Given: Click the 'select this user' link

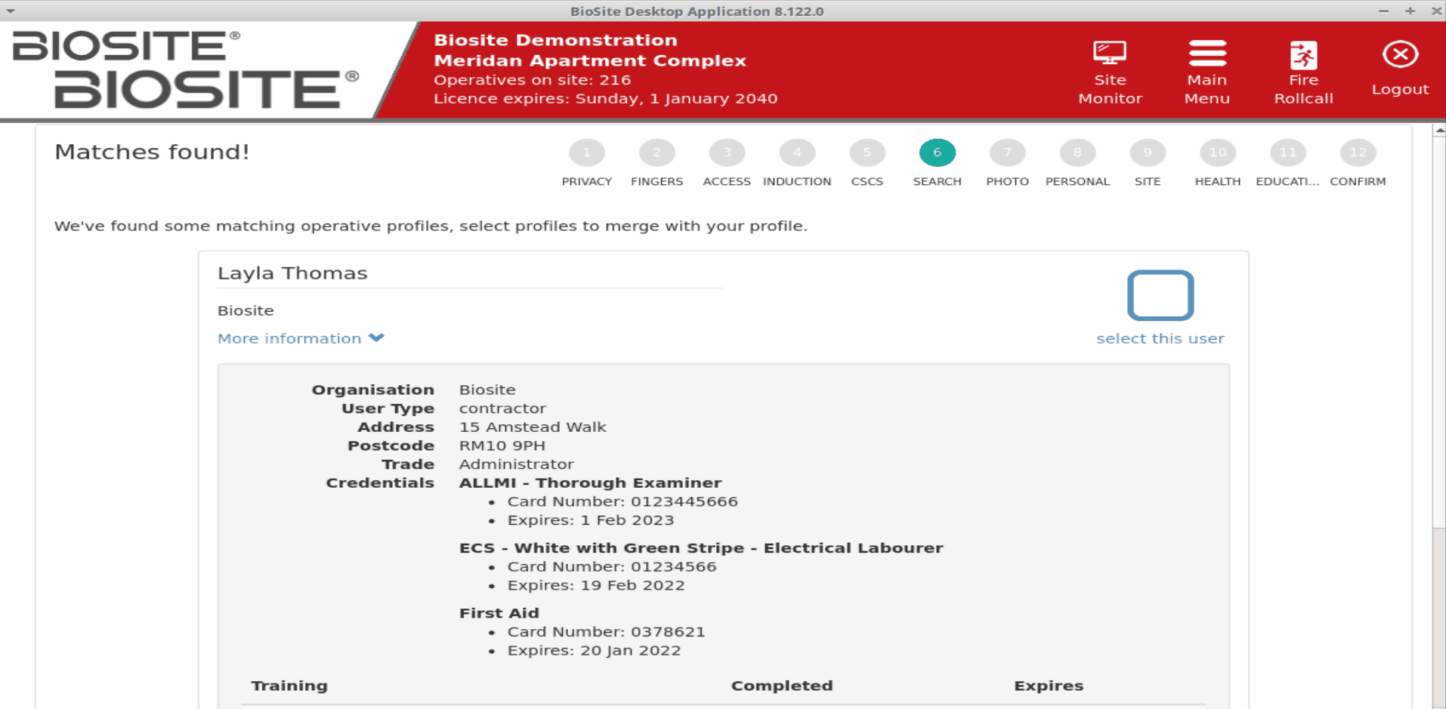Looking at the screenshot, I should tap(1160, 338).
